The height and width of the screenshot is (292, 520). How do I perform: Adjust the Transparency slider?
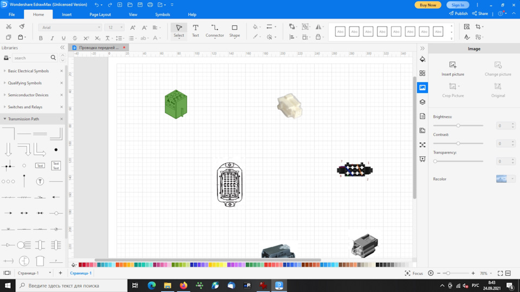[x=458, y=162]
